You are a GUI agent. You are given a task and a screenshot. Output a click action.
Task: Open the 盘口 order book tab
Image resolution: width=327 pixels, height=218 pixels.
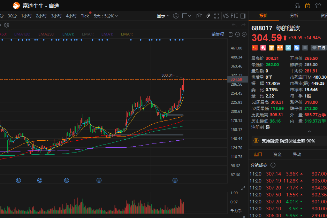[258, 154]
